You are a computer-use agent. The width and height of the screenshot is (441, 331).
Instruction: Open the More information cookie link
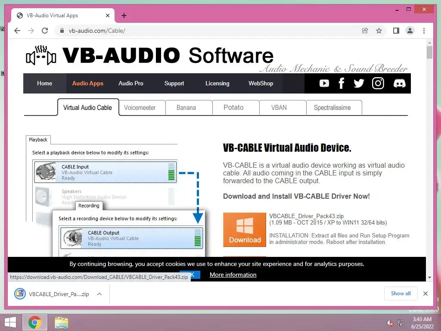(x=233, y=275)
